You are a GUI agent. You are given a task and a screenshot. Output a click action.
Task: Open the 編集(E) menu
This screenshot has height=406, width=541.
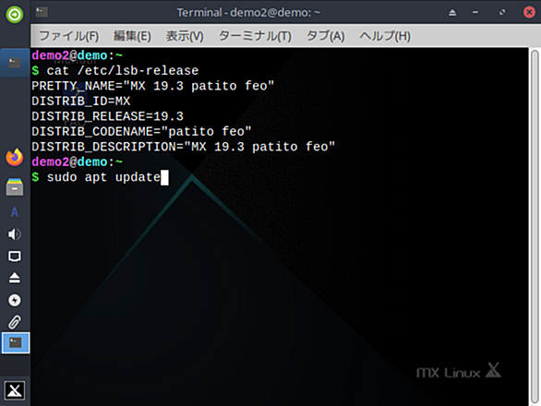click(x=132, y=36)
